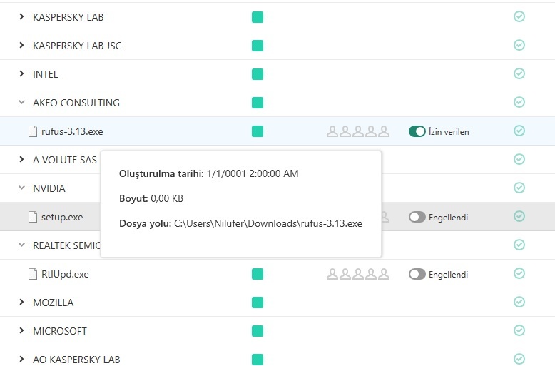Click the checkmark status icon for rufus-3.13.exe
The height and width of the screenshot is (366, 555).
click(x=519, y=131)
